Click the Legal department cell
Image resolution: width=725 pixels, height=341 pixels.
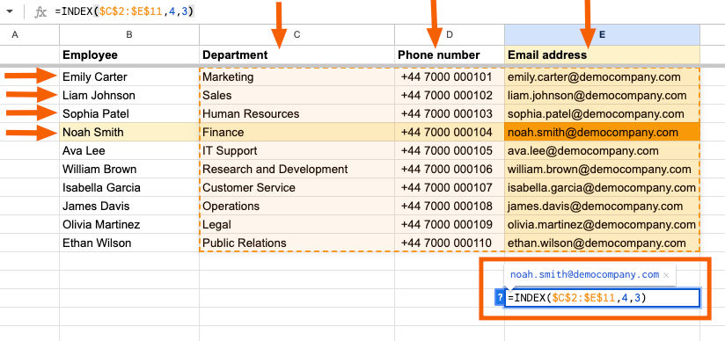(x=297, y=225)
